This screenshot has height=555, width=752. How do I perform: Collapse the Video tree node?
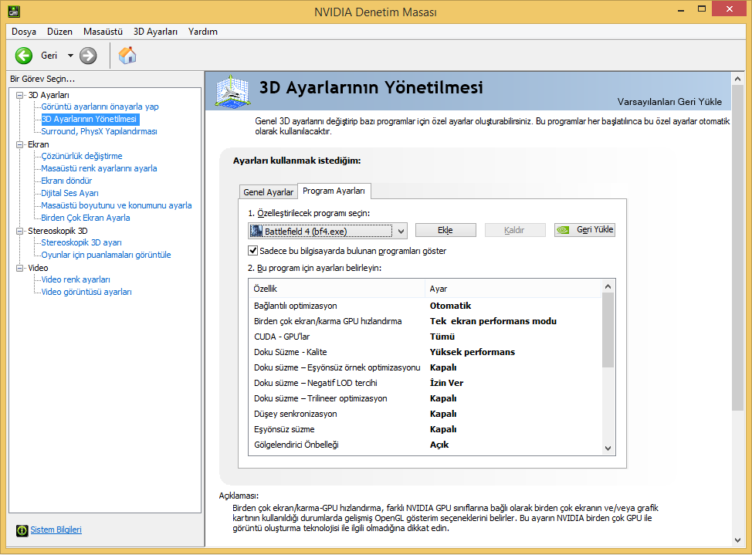click(x=19, y=268)
